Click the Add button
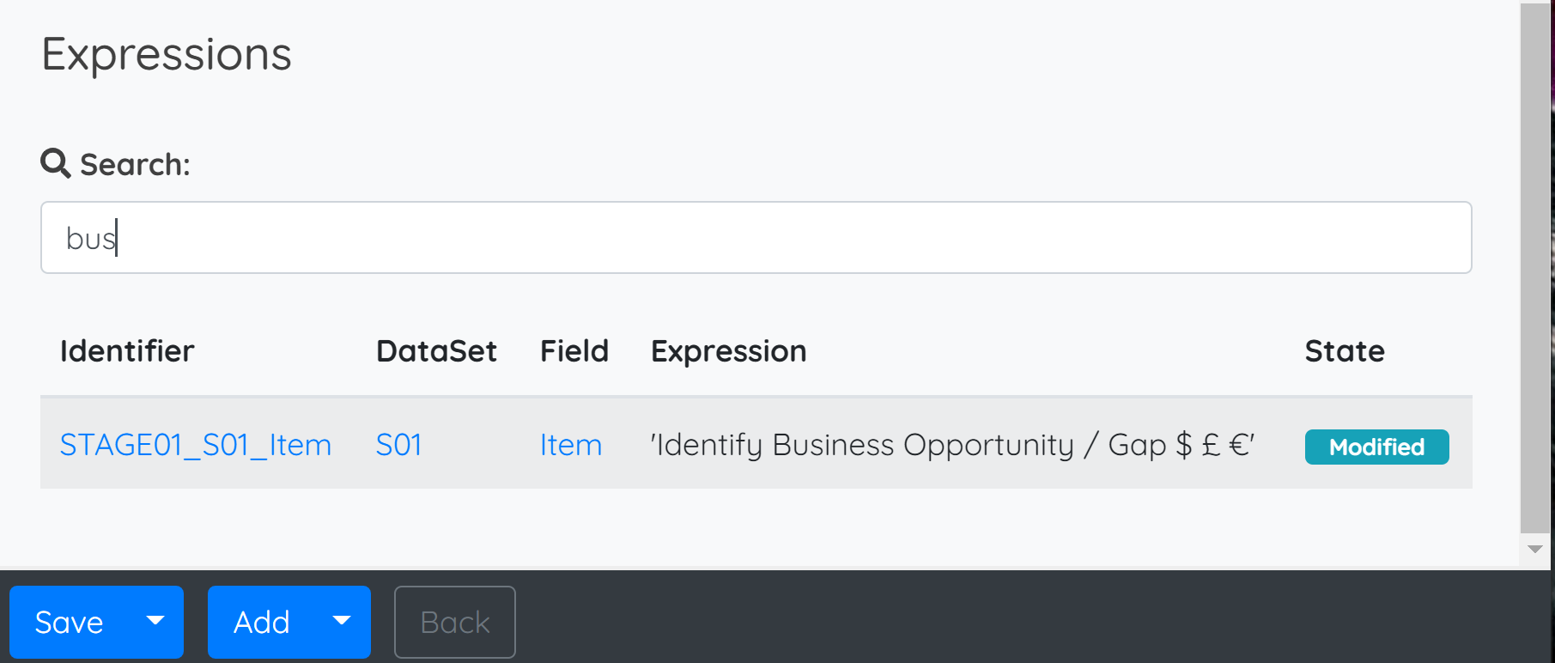The height and width of the screenshot is (663, 1555). coord(262,622)
